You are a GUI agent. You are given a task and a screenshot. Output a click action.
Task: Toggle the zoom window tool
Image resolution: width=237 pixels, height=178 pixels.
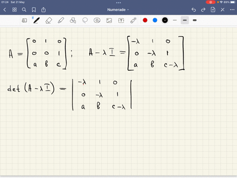click(x=24, y=20)
